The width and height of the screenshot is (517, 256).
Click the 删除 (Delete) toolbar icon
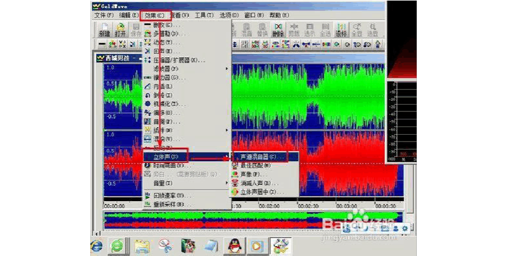coord(278,29)
